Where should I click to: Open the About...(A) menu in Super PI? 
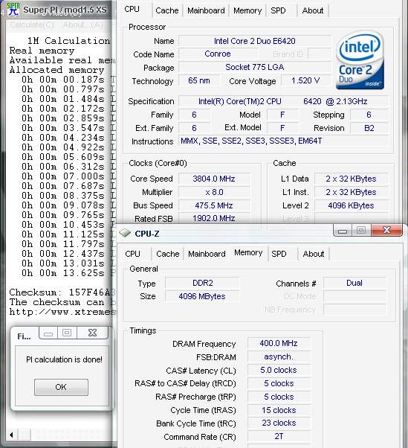point(83,25)
